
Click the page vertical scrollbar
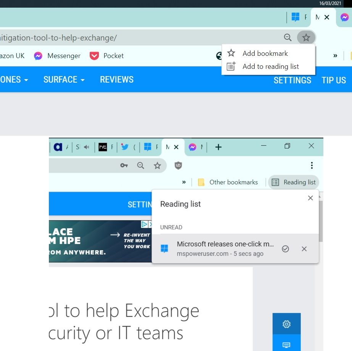tap(321, 221)
